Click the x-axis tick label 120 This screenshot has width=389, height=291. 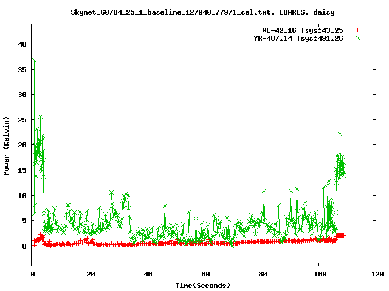point(377,274)
